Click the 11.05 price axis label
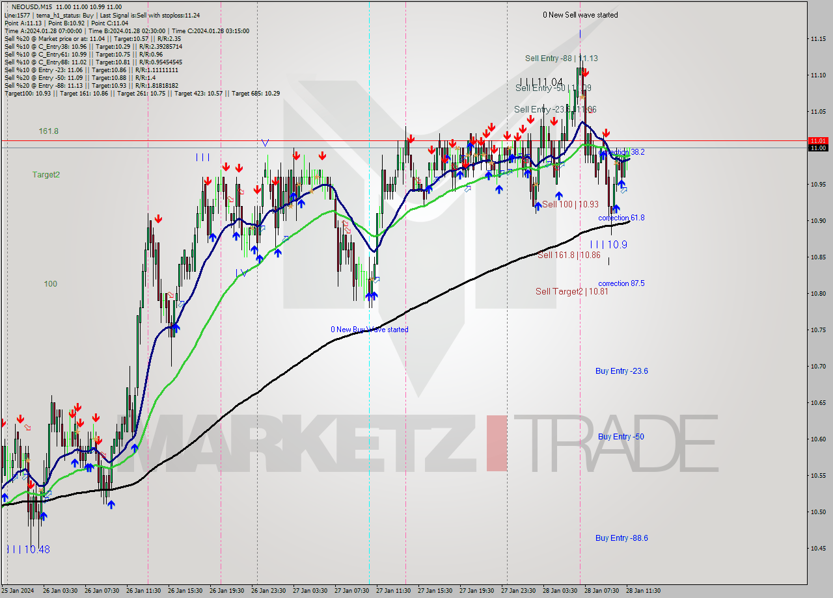This screenshot has height=598, width=833. tap(818, 112)
